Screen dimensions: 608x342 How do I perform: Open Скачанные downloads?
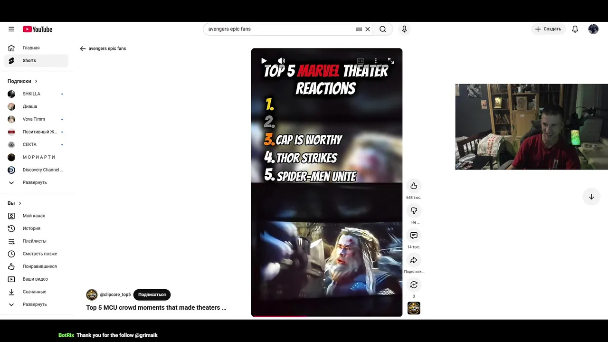[36, 292]
